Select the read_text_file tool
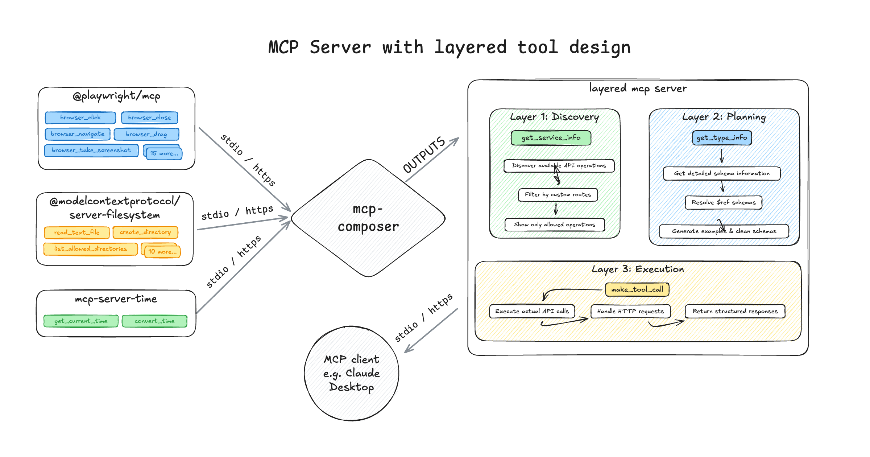 pos(76,232)
